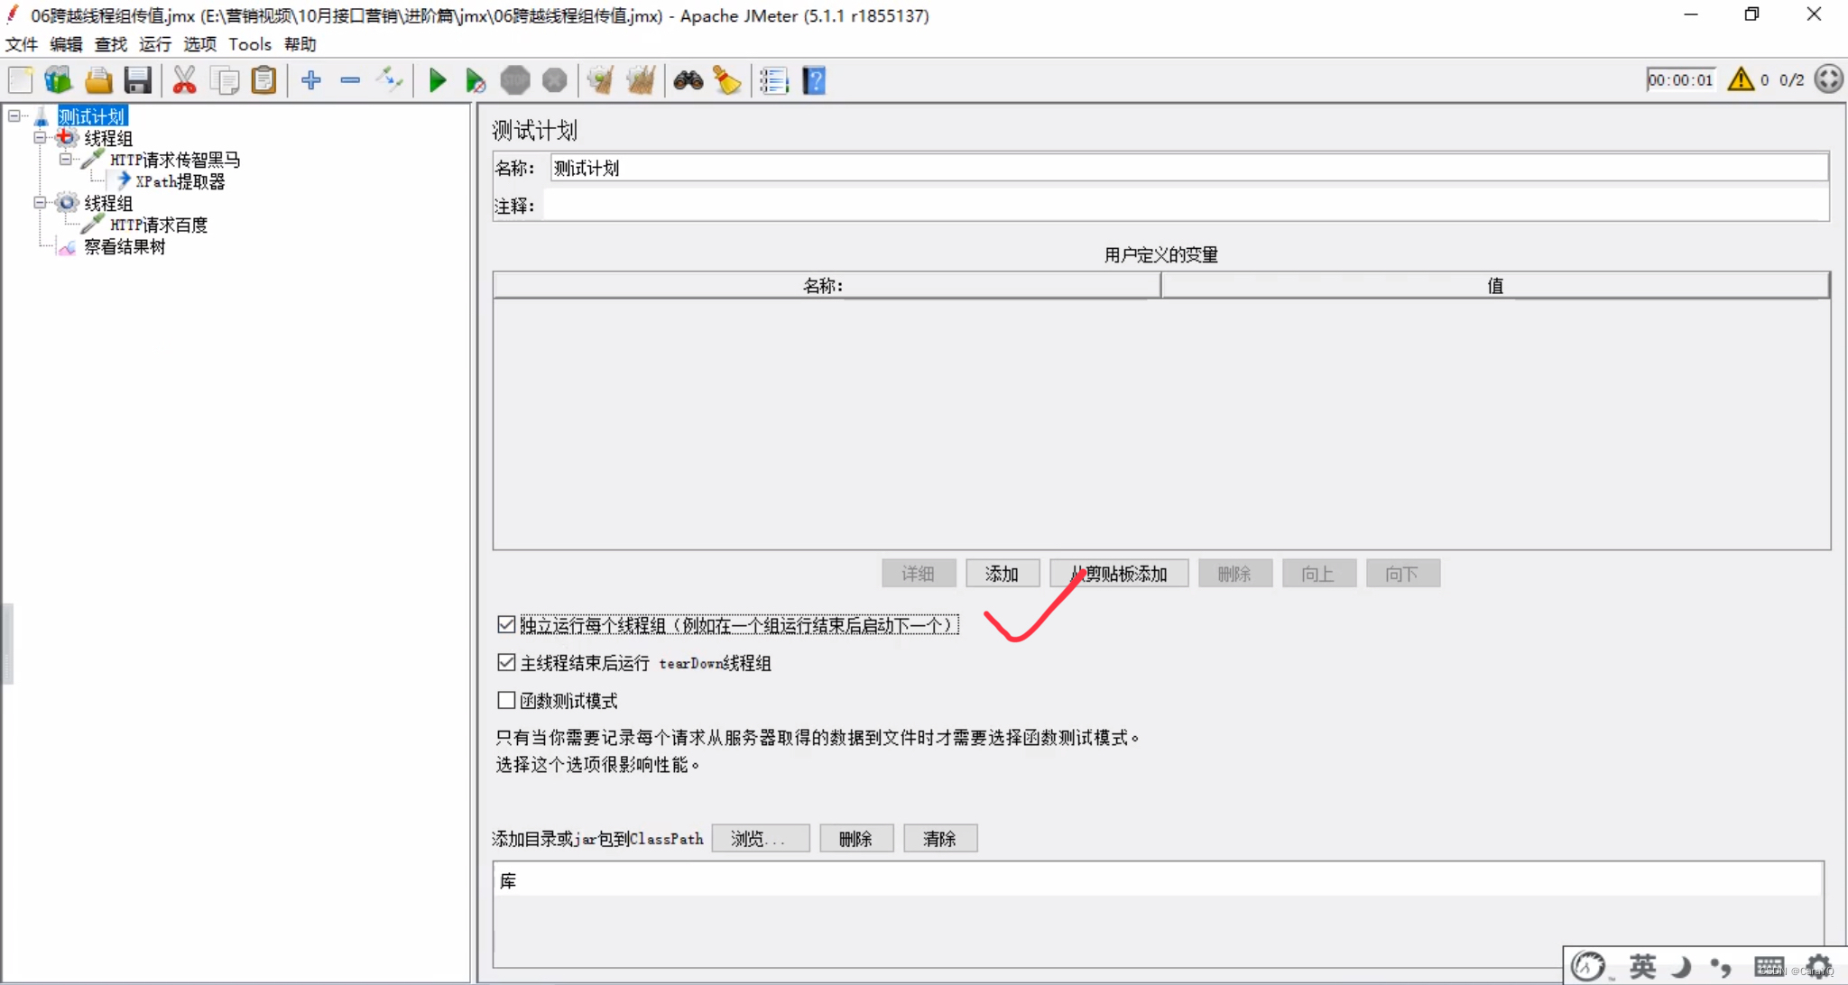Select XPath提取器 tree item
Screen dimensions: 1848x985
[180, 181]
